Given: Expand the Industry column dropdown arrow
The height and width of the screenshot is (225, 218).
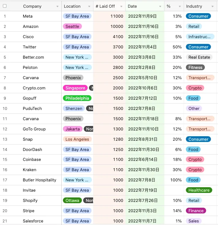Looking at the screenshot, I should (213, 6).
